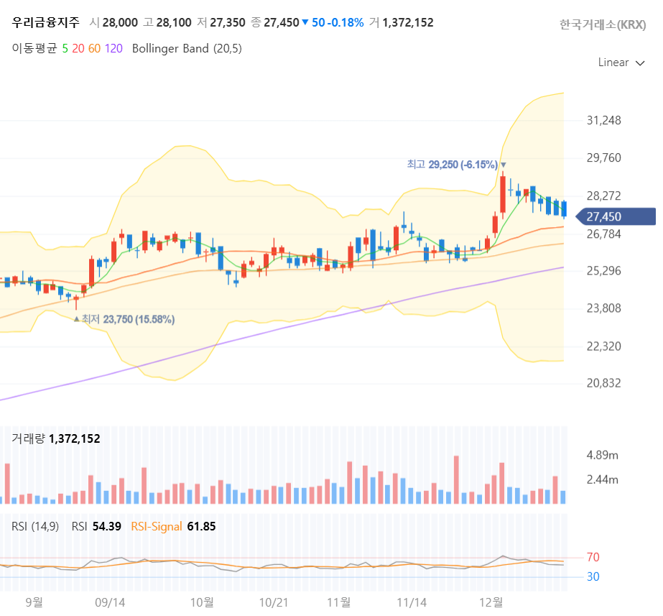The image size is (663, 616).
Task: Open the Linear scale dropdown
Action: [x=615, y=63]
